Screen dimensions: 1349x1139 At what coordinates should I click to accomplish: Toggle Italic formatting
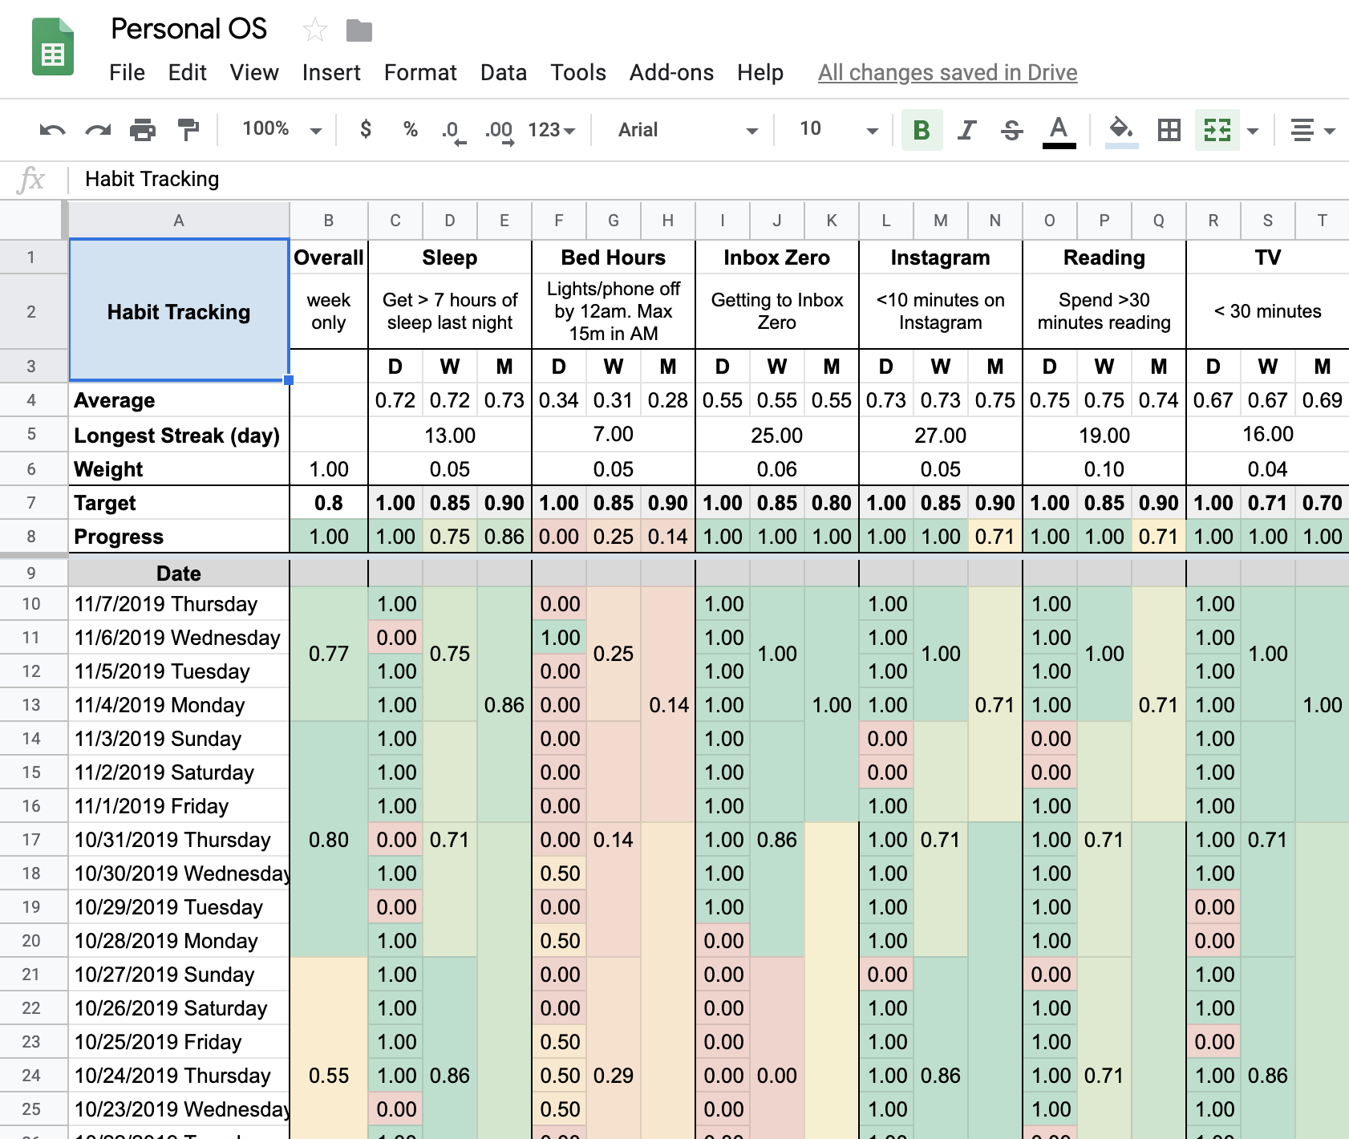[x=967, y=129]
